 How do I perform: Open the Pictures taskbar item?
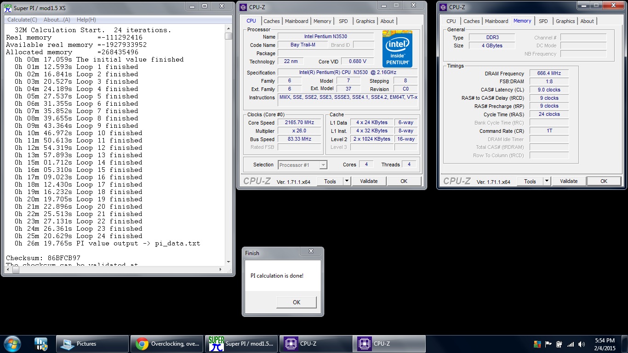(92, 344)
